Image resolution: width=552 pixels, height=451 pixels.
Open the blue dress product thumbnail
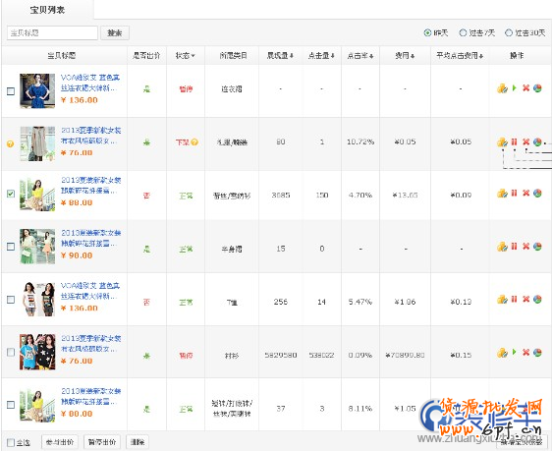(37, 90)
